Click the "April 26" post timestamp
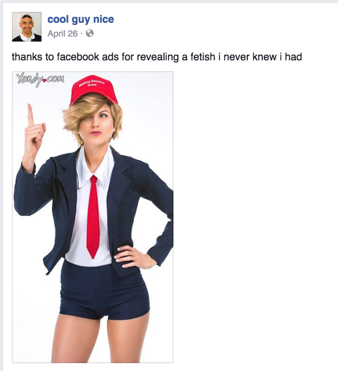 [62, 34]
